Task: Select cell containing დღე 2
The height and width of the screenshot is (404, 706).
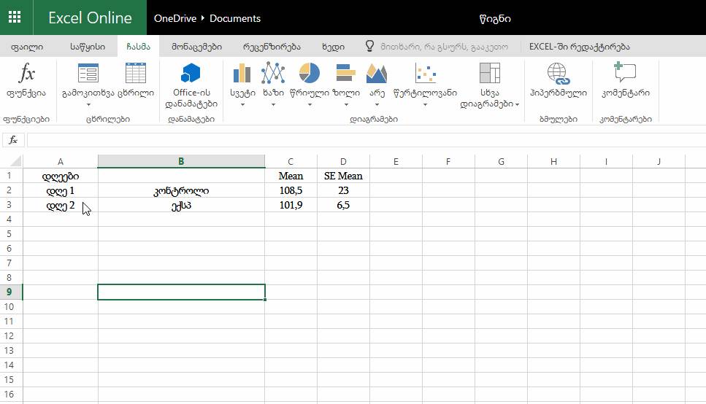Action: coord(61,205)
